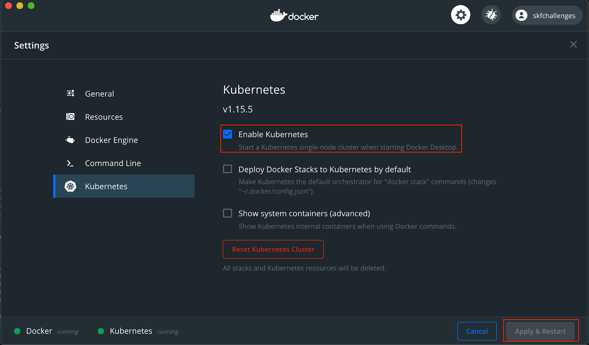Switch to Docker Engine settings
This screenshot has height=345, width=589.
click(124, 140)
